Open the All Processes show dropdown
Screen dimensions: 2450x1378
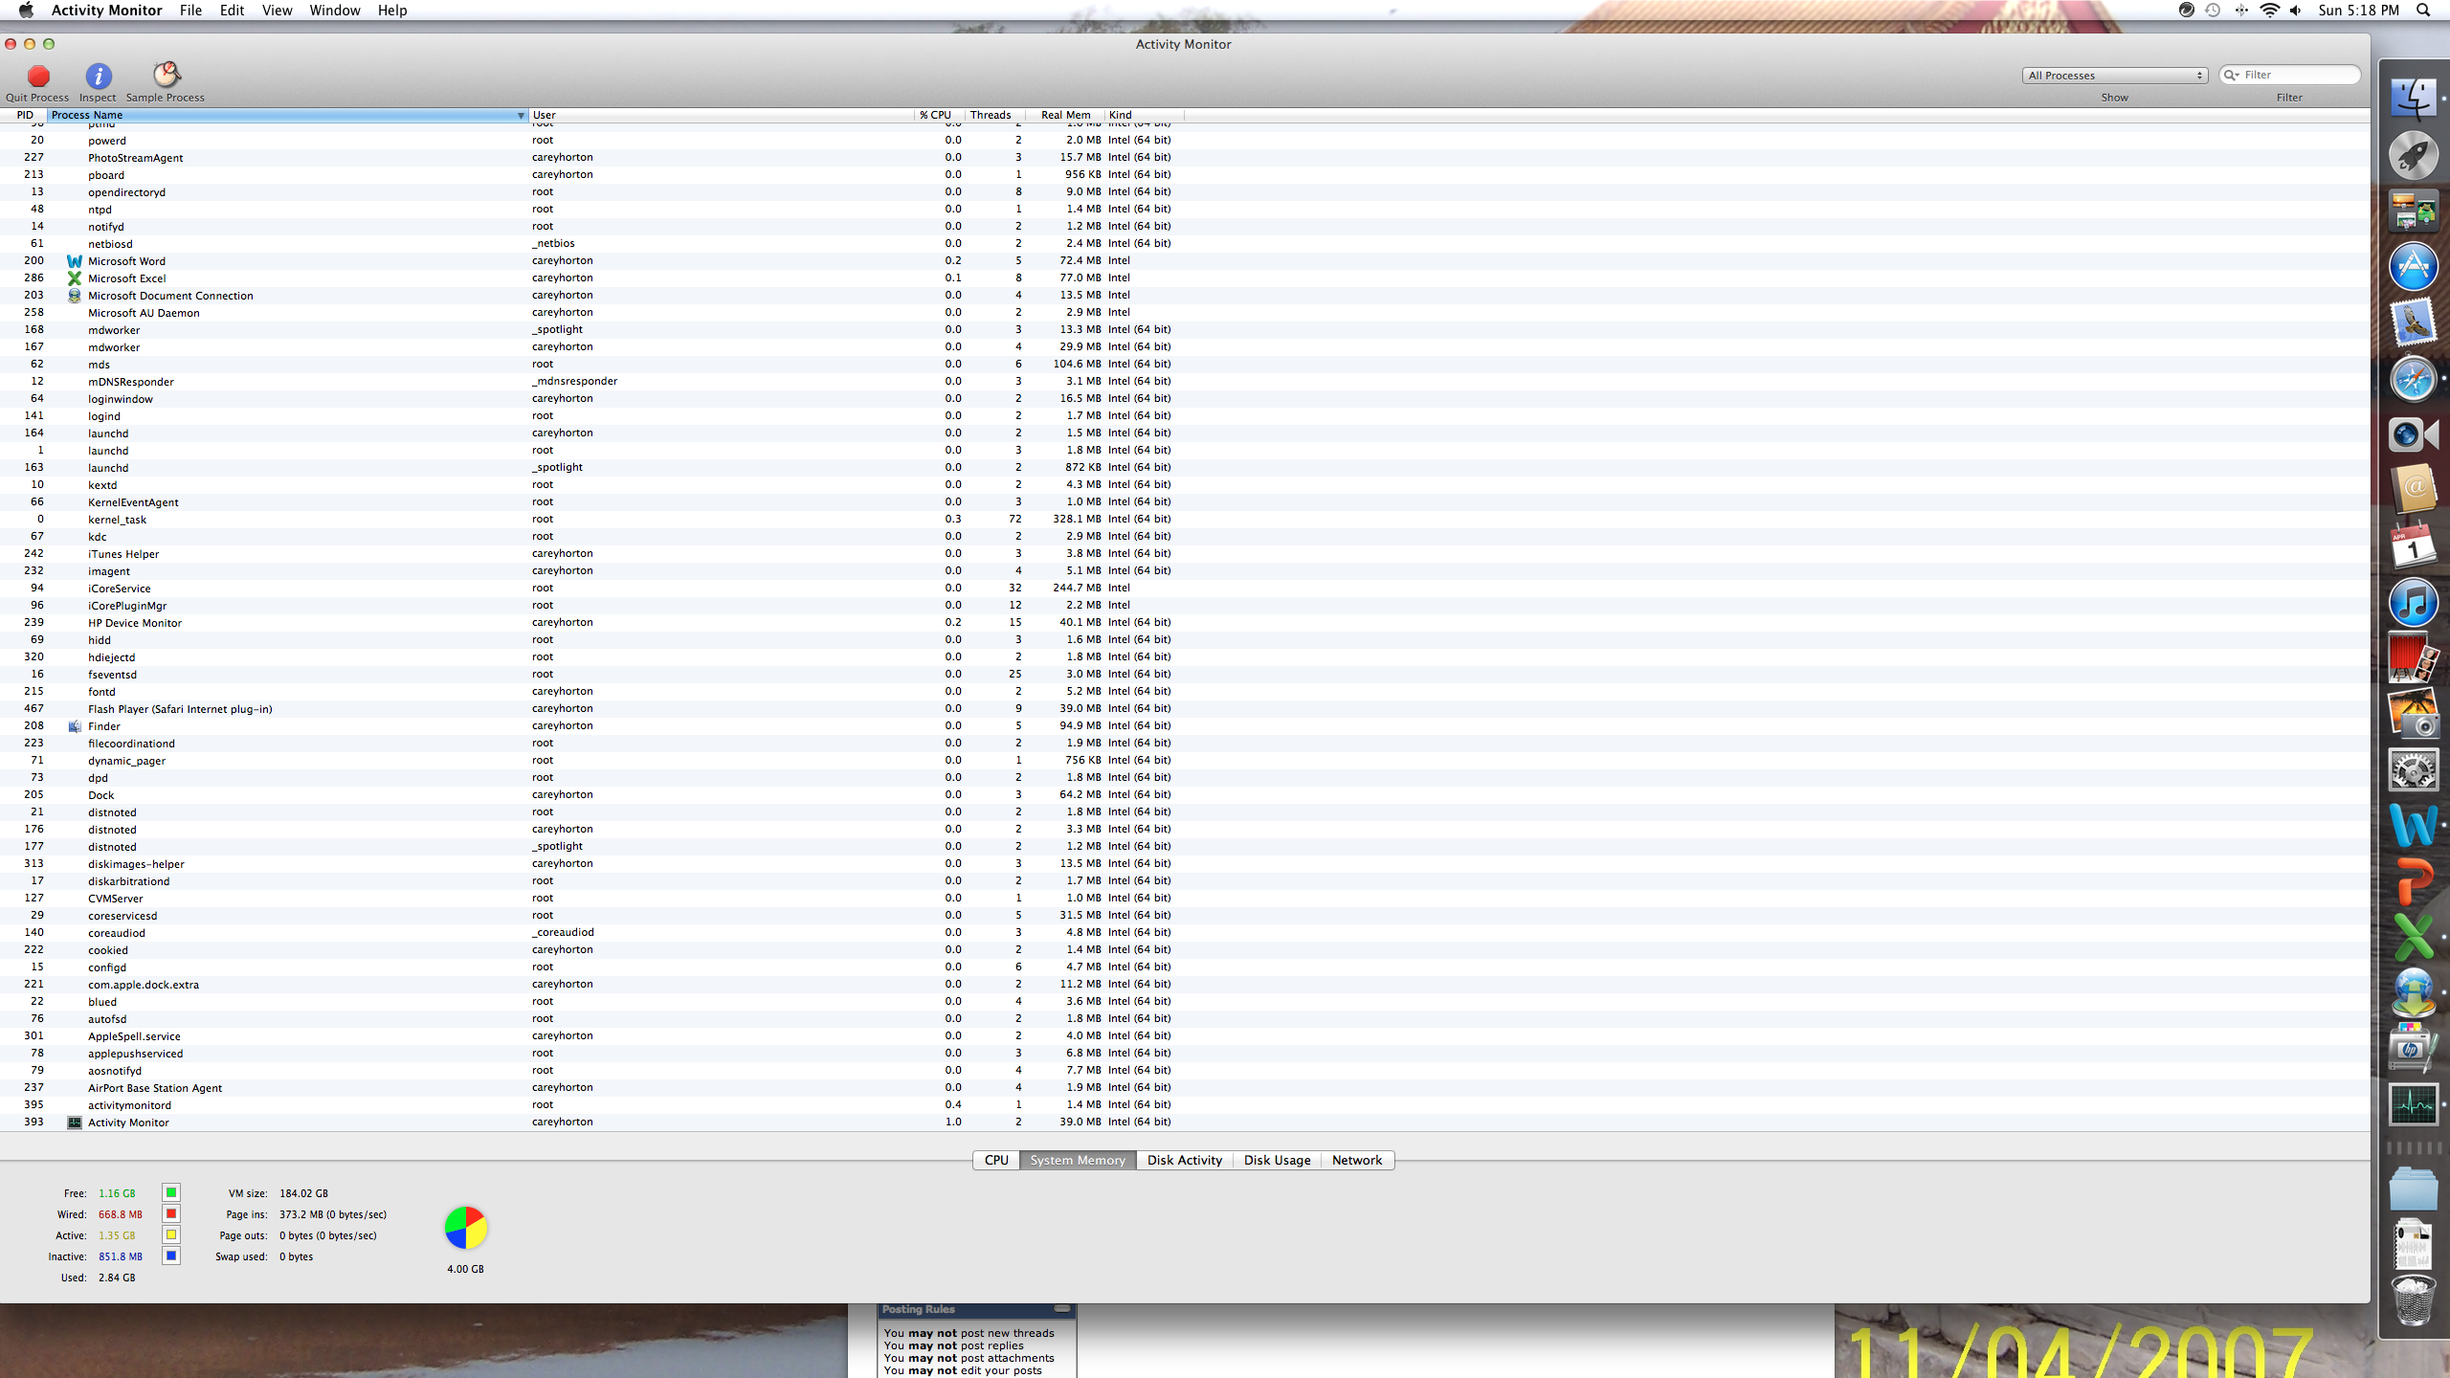coord(2114,76)
